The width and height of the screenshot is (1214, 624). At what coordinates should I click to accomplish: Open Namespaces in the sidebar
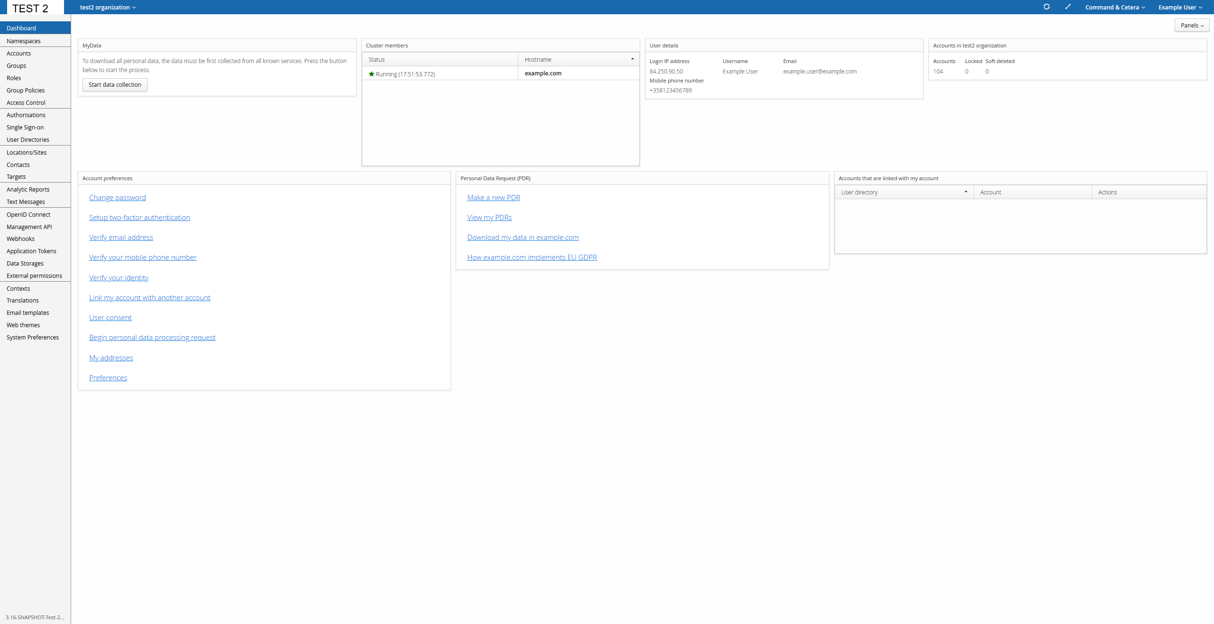pyautogui.click(x=24, y=41)
